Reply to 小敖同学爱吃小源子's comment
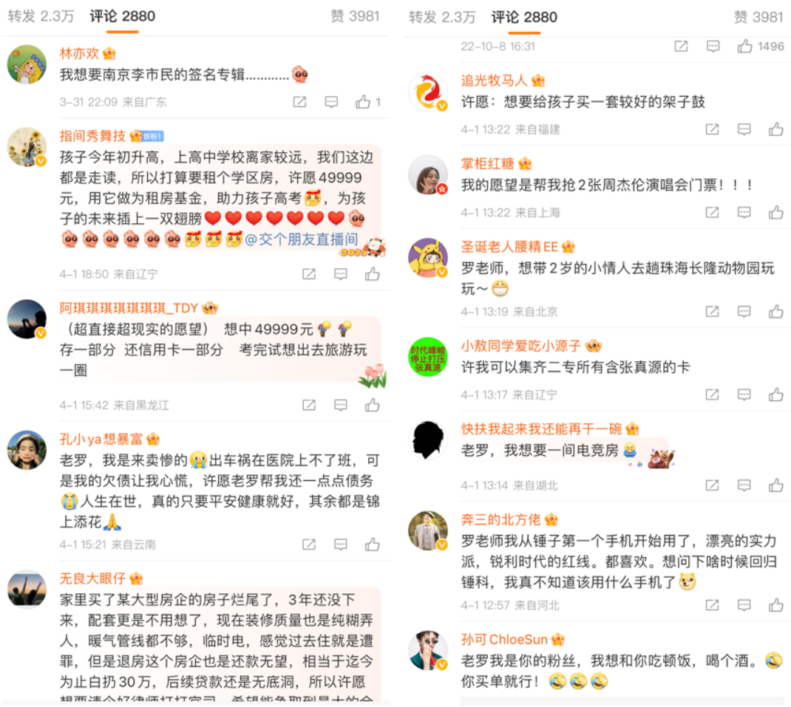The height and width of the screenshot is (707, 791). tap(744, 395)
